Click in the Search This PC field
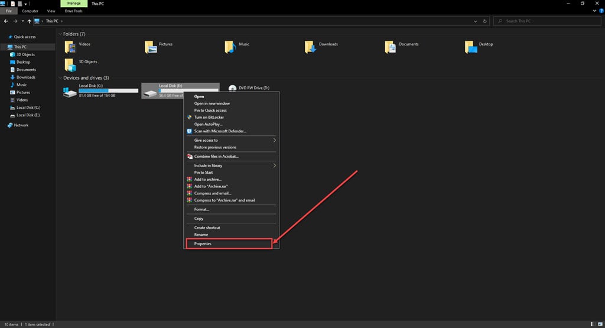Screen dimensions: 605x328 coord(547,21)
